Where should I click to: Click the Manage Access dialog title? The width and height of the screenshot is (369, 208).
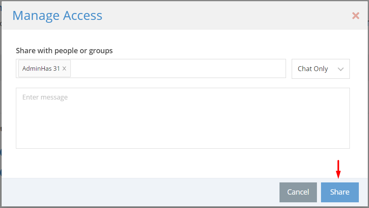tap(57, 15)
